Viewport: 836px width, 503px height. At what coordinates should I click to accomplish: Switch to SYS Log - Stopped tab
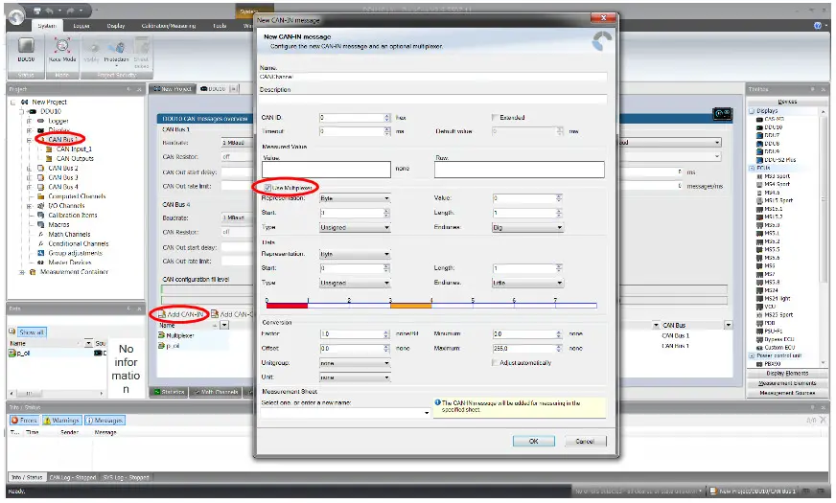point(126,478)
